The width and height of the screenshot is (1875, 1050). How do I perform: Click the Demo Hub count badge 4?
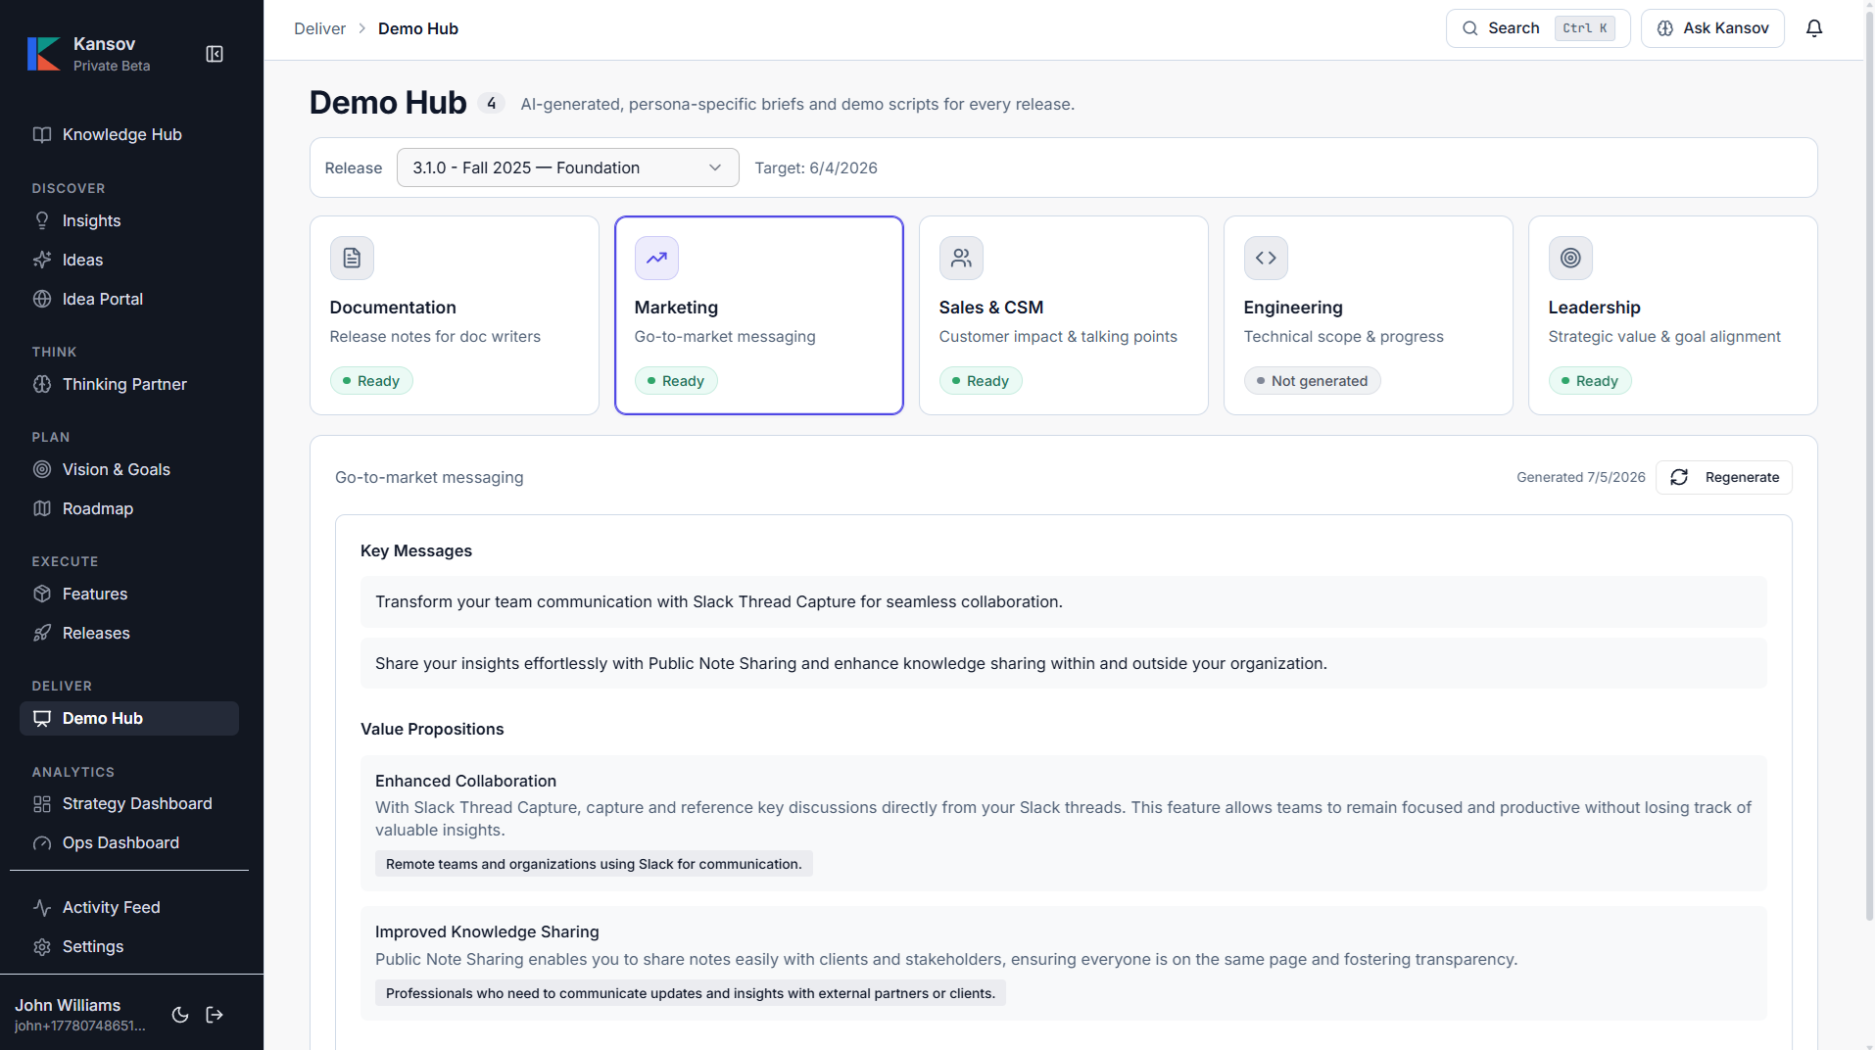pyautogui.click(x=491, y=103)
